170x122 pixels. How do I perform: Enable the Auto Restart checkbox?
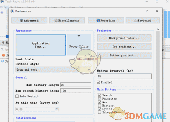pyautogui.click(x=17, y=96)
